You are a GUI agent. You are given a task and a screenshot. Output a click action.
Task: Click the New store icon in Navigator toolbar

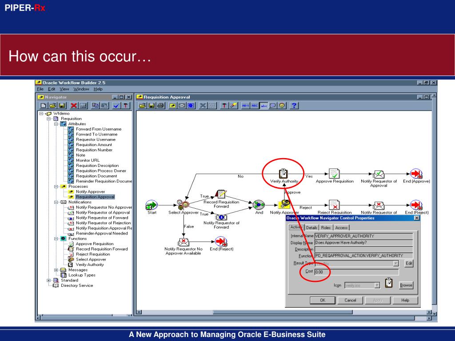[44, 106]
